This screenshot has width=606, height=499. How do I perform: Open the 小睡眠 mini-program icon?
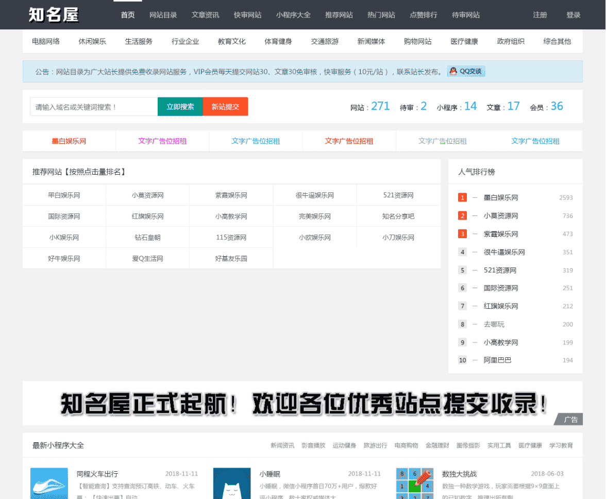(x=232, y=484)
